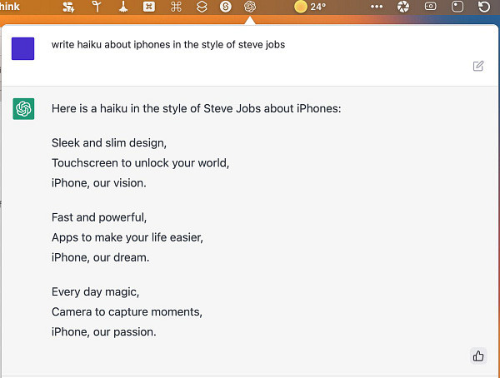The width and height of the screenshot is (500, 378).
Task: Click the green ChatGPT avatar logo
Action: pos(23,109)
